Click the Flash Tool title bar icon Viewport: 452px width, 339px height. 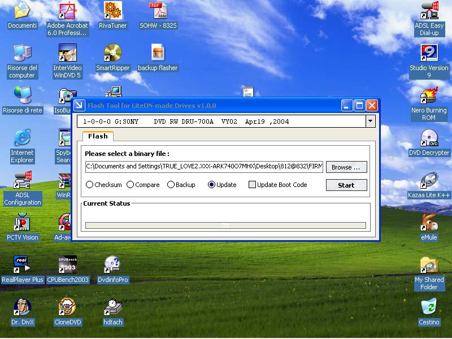(x=79, y=105)
